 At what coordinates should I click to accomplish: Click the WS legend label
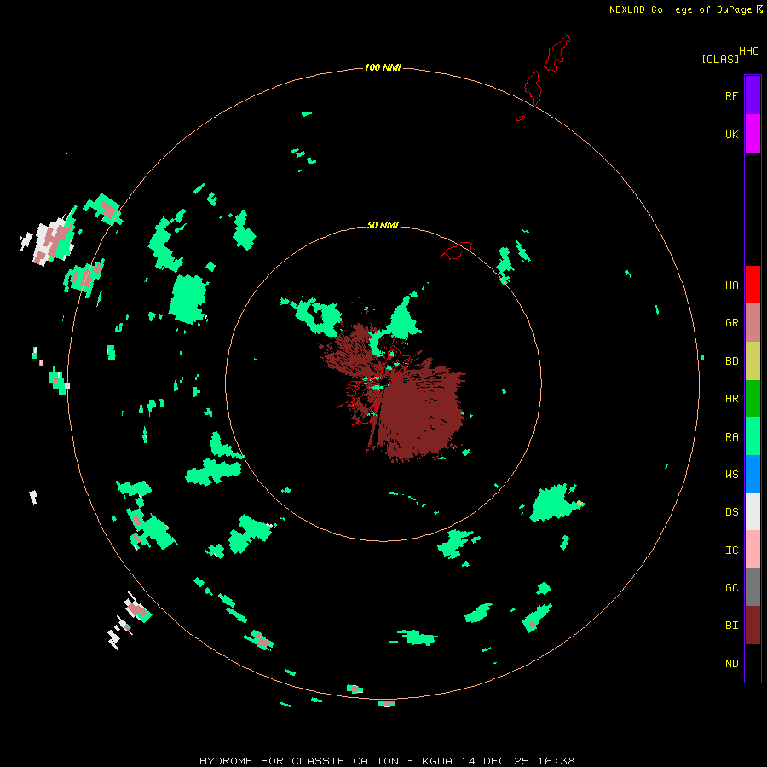coord(731,474)
